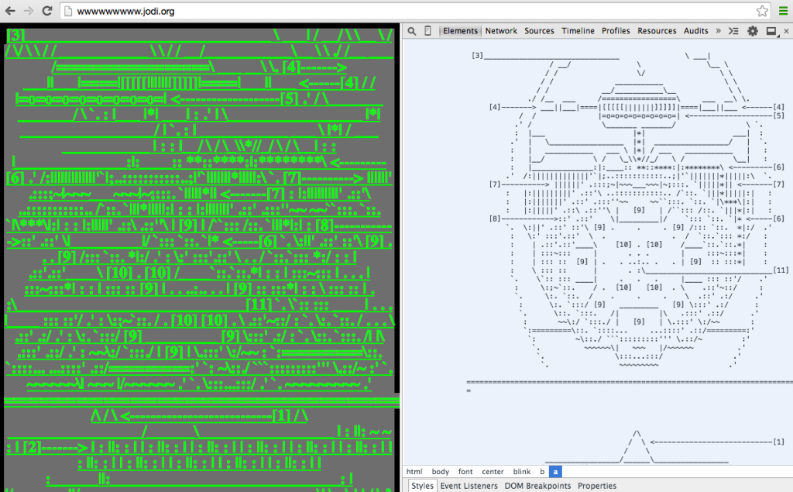The height and width of the screenshot is (492, 793).
Task: Toggle mobile device emulation mode
Action: pos(427,31)
